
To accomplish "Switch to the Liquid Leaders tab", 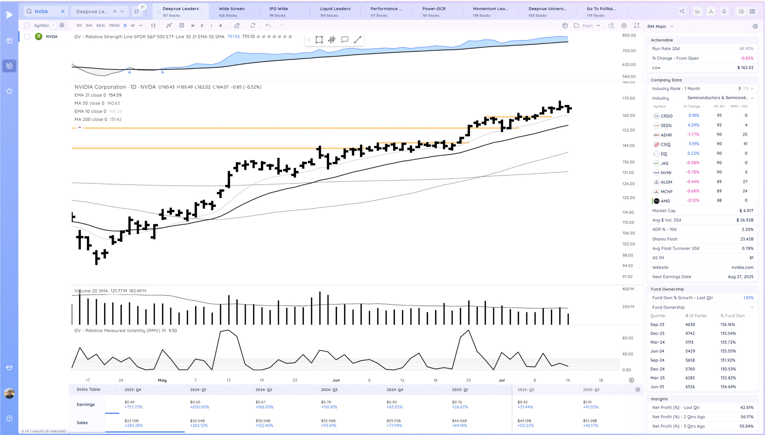I will (335, 11).
